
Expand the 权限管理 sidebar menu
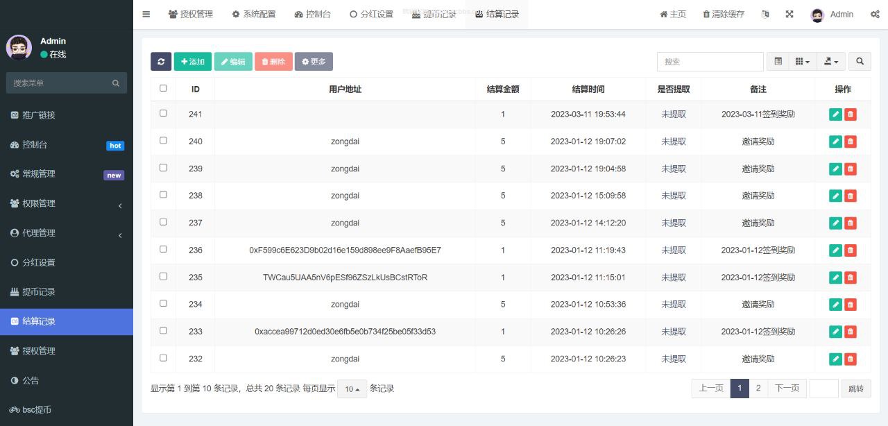(67, 203)
